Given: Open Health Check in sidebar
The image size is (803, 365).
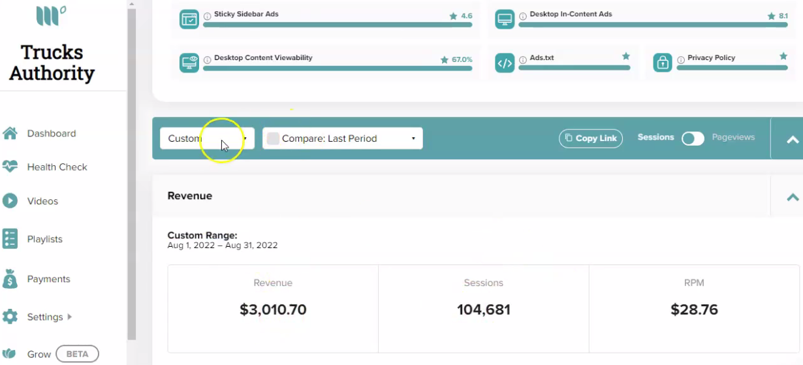Looking at the screenshot, I should pyautogui.click(x=57, y=167).
